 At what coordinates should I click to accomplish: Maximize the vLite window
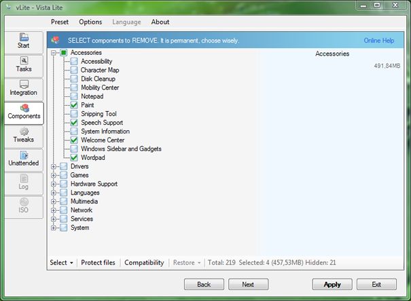point(378,5)
